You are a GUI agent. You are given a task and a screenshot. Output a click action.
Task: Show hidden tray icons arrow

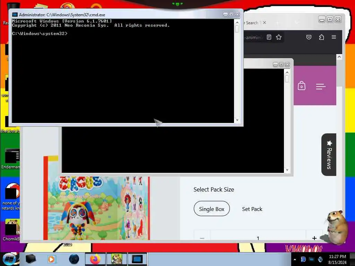295,259
